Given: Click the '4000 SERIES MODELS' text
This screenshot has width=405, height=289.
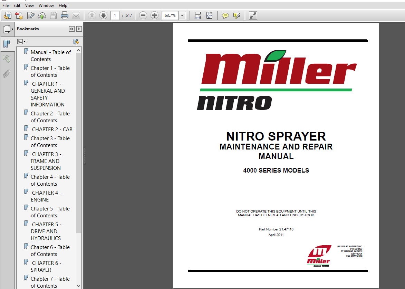Looking at the screenshot, I should [x=276, y=171].
